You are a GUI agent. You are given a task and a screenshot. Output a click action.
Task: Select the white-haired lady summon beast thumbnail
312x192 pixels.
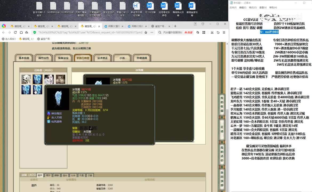click(x=49, y=79)
